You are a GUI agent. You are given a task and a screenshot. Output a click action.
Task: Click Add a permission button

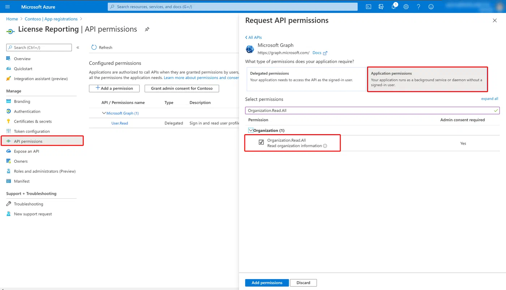[114, 88]
